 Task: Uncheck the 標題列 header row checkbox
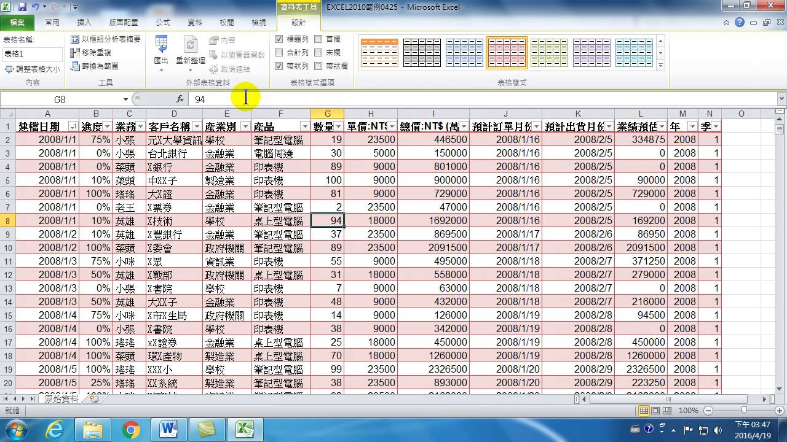click(279, 39)
